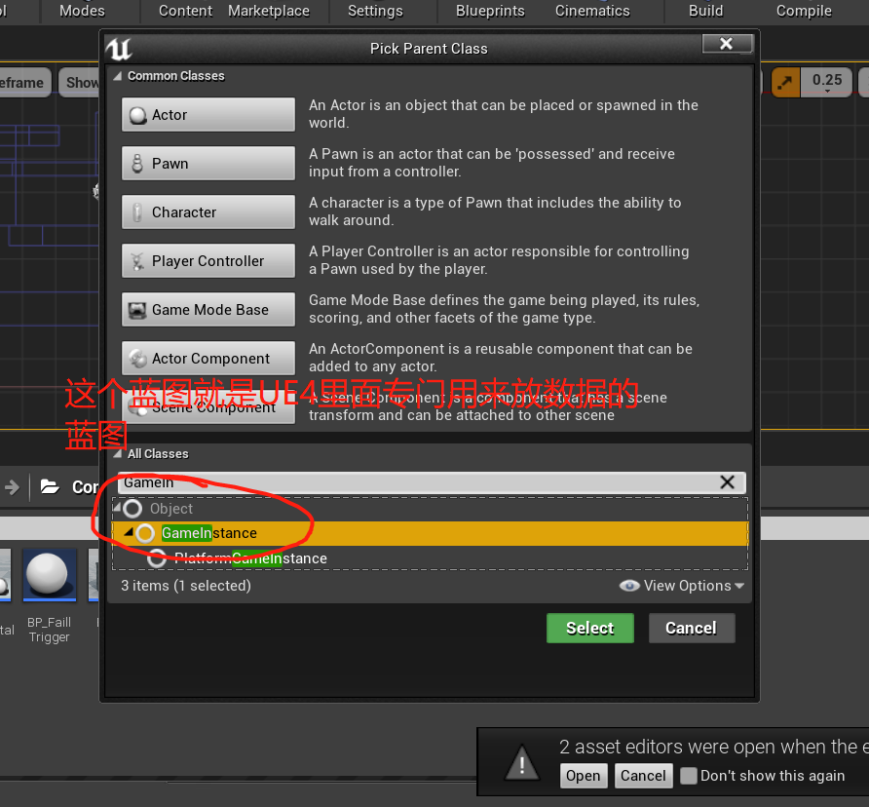Click the eye icon beside View Options
The width and height of the screenshot is (869, 807).
(629, 586)
